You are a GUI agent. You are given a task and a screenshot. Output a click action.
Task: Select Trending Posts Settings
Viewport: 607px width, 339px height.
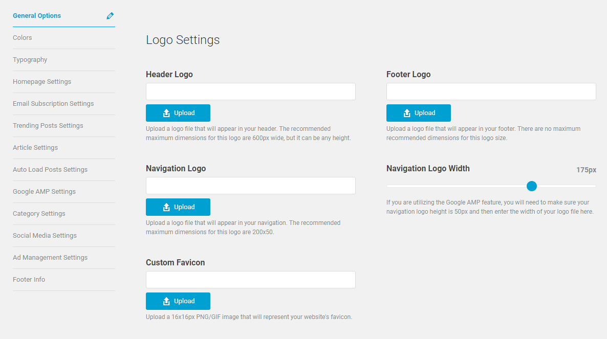coord(48,126)
